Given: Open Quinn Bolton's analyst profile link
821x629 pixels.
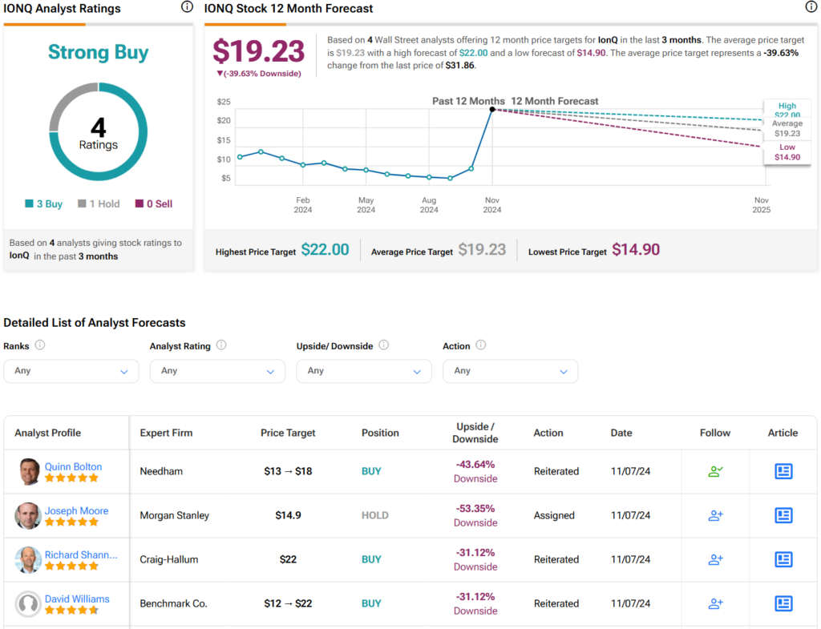Looking at the screenshot, I should pos(73,466).
